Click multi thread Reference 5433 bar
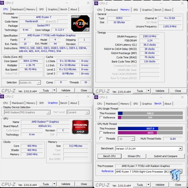188x188 pixels. tap(150, 133)
